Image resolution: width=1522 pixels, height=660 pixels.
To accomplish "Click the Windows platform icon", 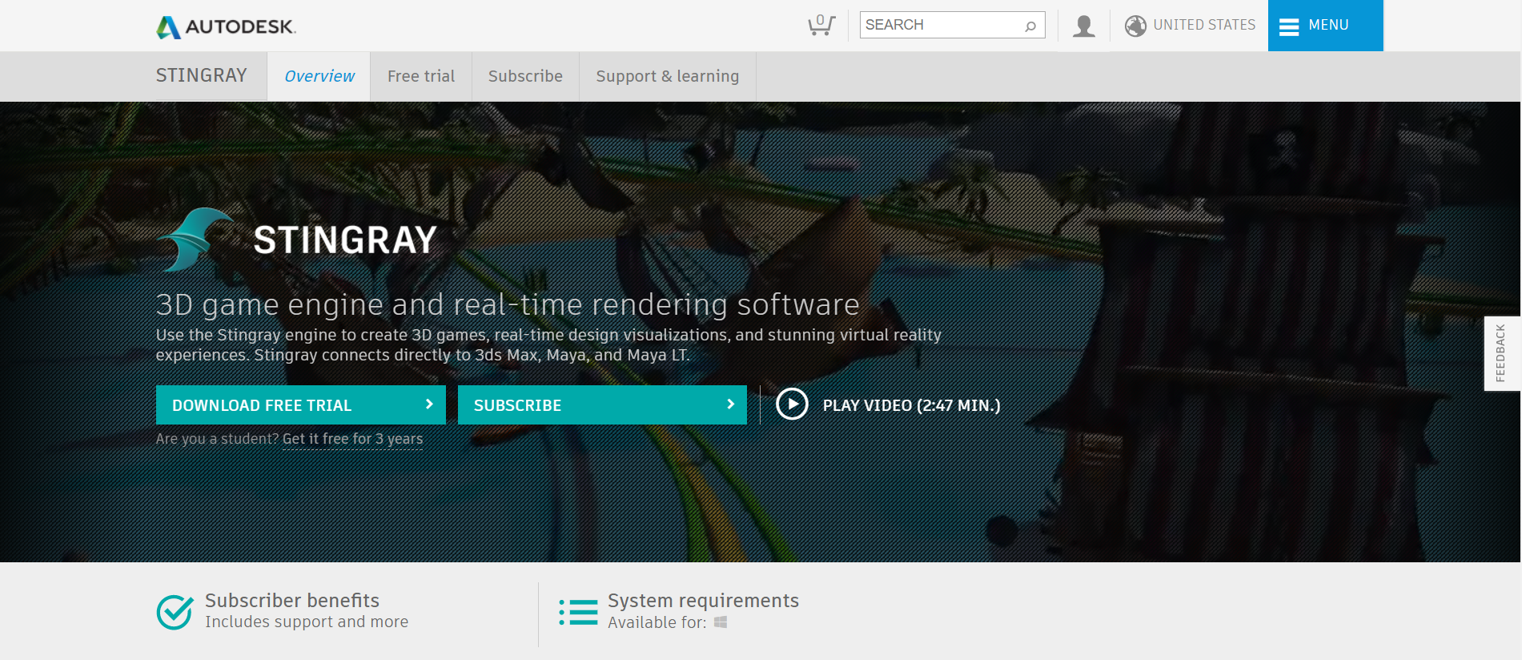I will coord(721,622).
